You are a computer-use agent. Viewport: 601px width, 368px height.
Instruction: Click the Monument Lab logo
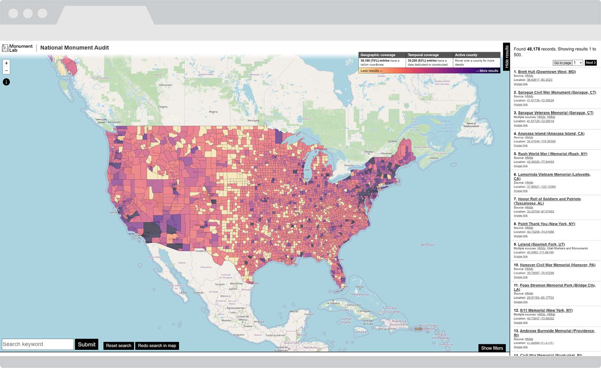(17, 48)
